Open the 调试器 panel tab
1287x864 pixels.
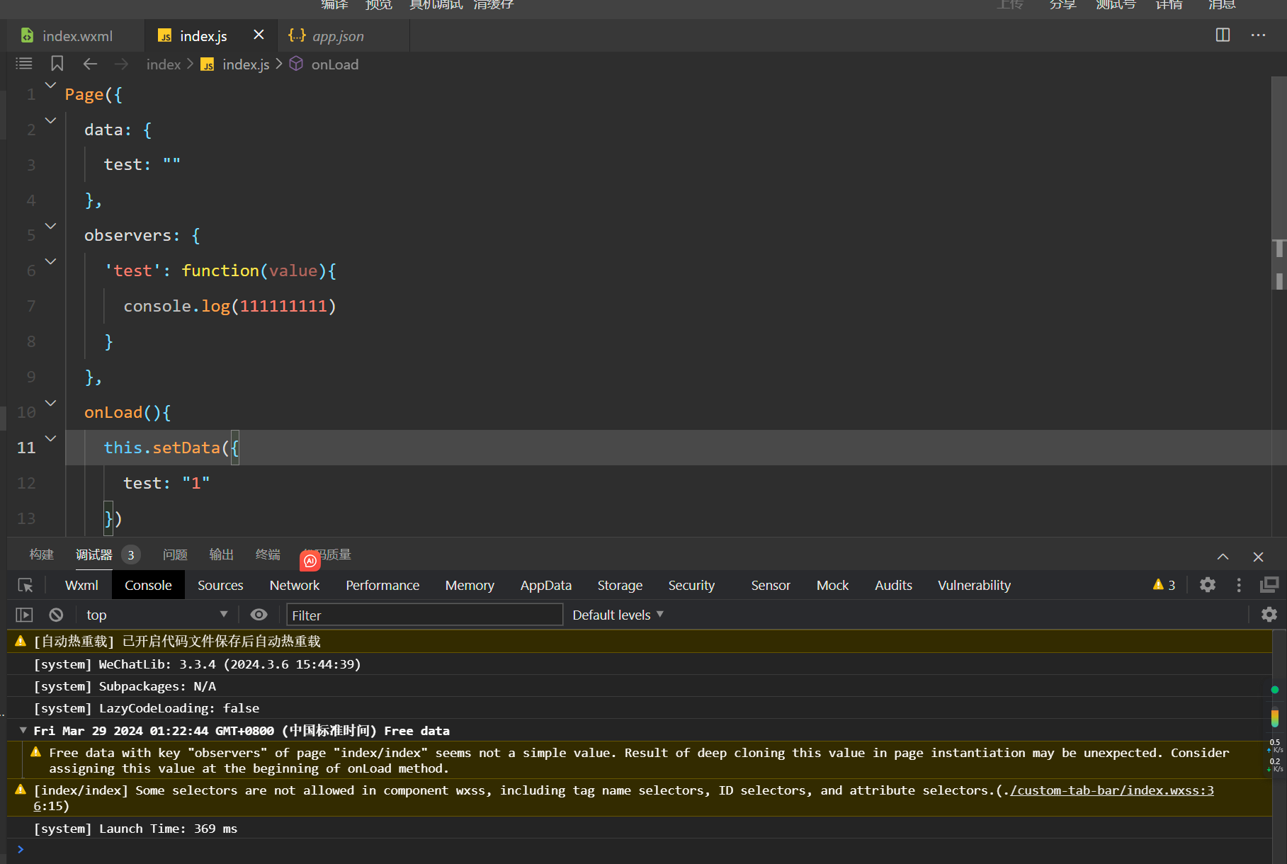tap(94, 555)
